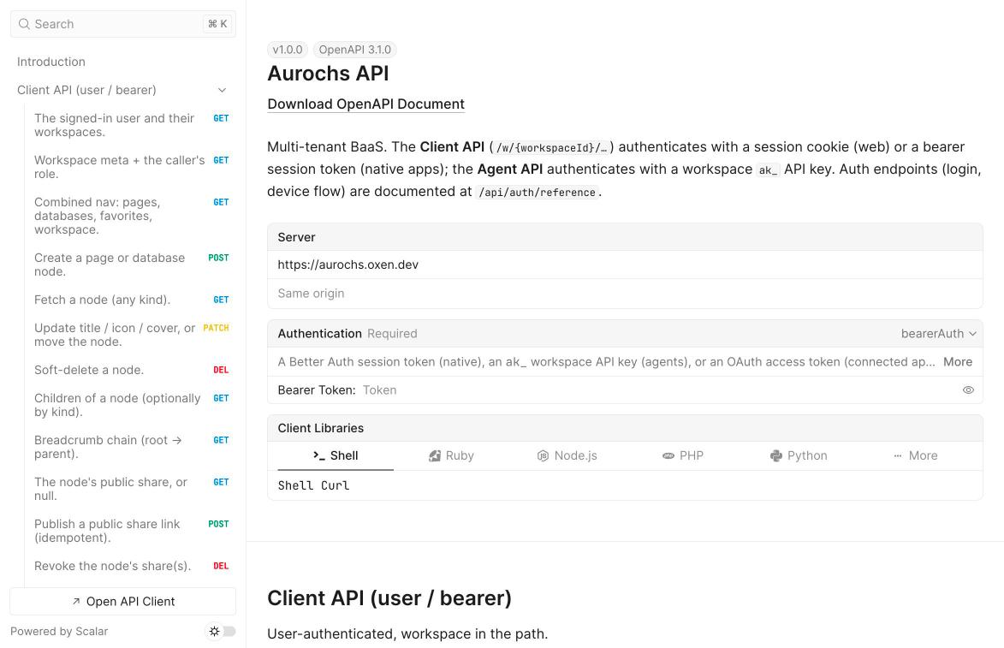Click the 'Same origin' server text

[311, 294]
